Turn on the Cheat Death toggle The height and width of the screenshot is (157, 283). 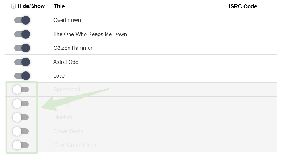20,131
